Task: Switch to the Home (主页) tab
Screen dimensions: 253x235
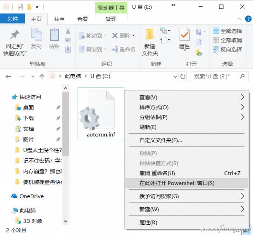Action: (x=36, y=19)
